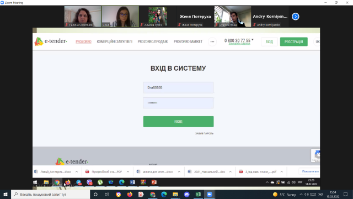Click the order-a-call link under the phone number
The image size is (353, 199).
(x=239, y=44)
